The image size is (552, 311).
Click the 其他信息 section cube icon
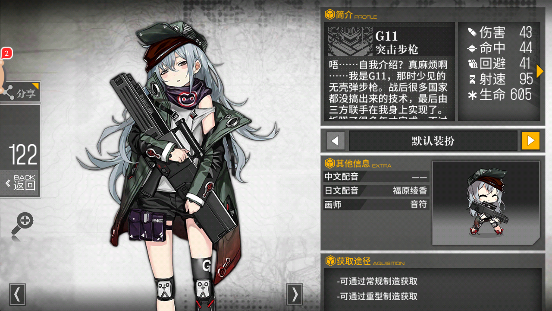pos(330,163)
